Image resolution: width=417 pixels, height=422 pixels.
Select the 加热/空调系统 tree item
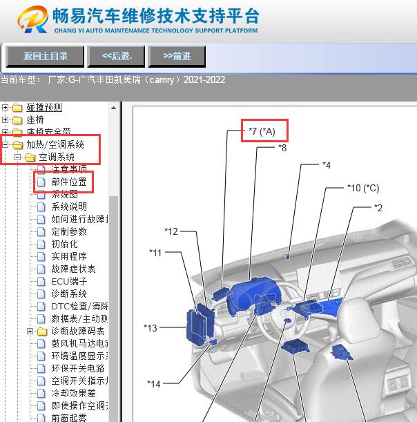click(x=55, y=145)
